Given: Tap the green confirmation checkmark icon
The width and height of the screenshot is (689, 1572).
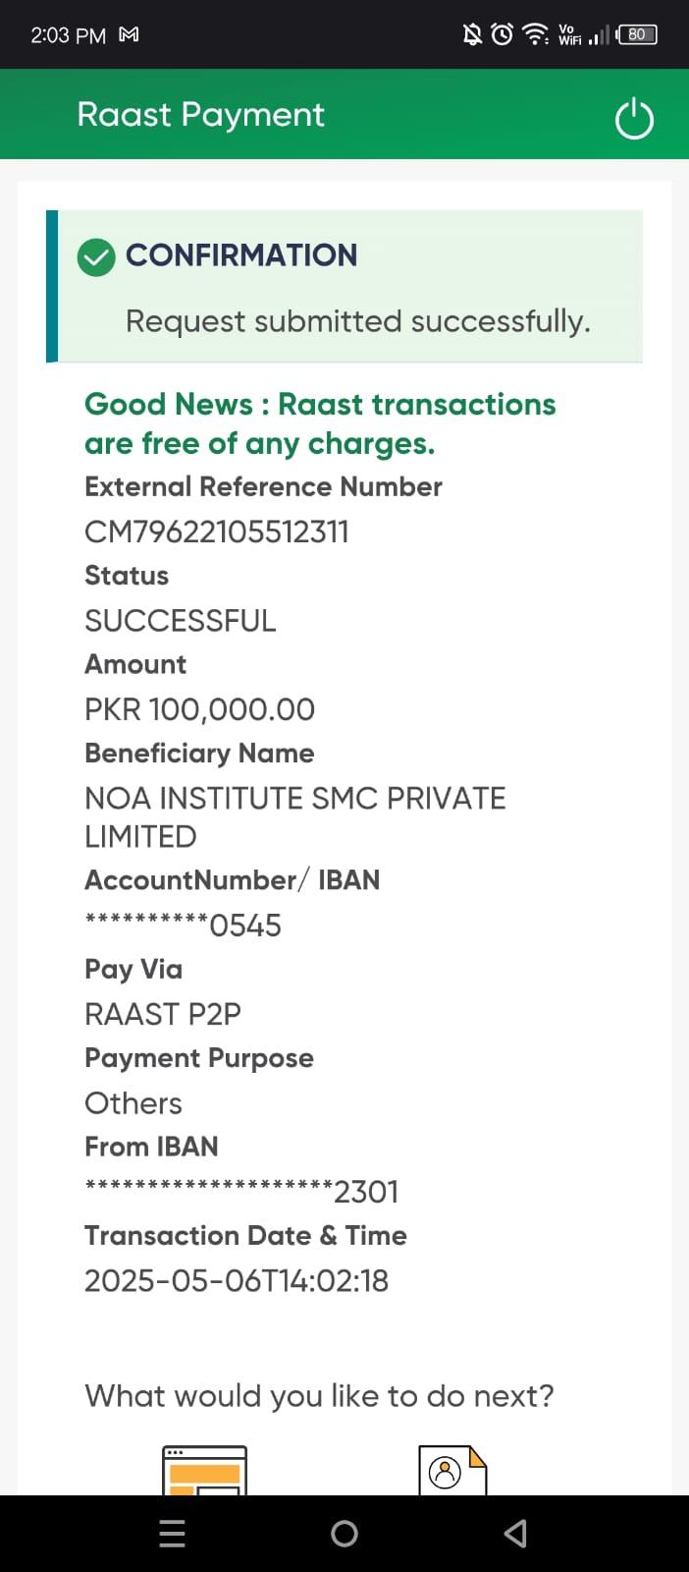Looking at the screenshot, I should [96, 257].
